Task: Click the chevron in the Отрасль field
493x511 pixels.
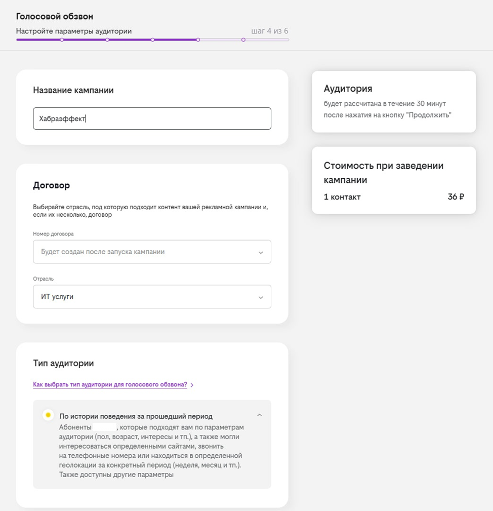Action: coord(261,297)
